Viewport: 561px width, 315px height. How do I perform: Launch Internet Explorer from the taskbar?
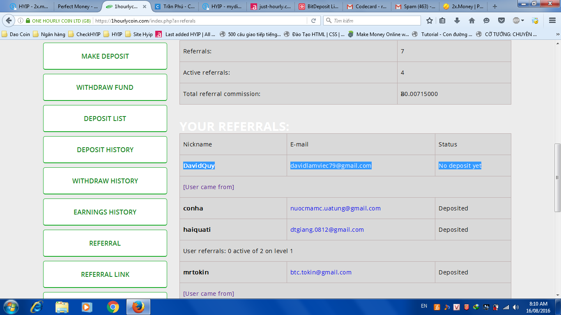pos(37,307)
